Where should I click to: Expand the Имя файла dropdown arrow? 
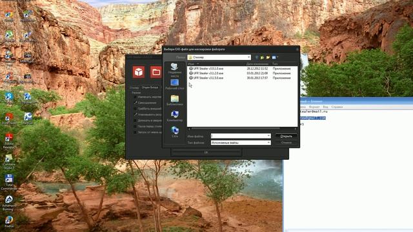tap(268, 136)
